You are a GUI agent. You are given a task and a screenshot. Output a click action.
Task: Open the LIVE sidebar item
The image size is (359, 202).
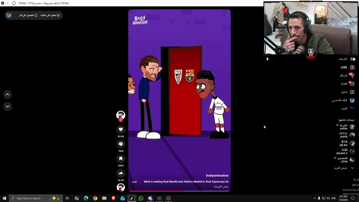point(348,67)
